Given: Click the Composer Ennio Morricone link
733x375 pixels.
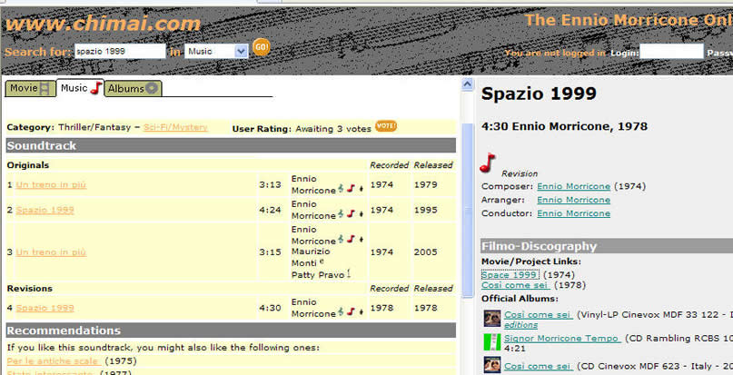Looking at the screenshot, I should [573, 186].
